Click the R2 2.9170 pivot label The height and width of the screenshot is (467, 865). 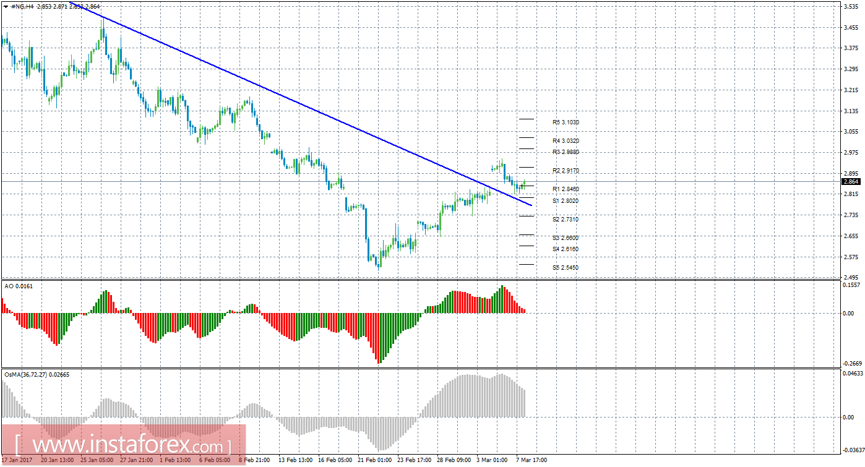tap(566, 171)
